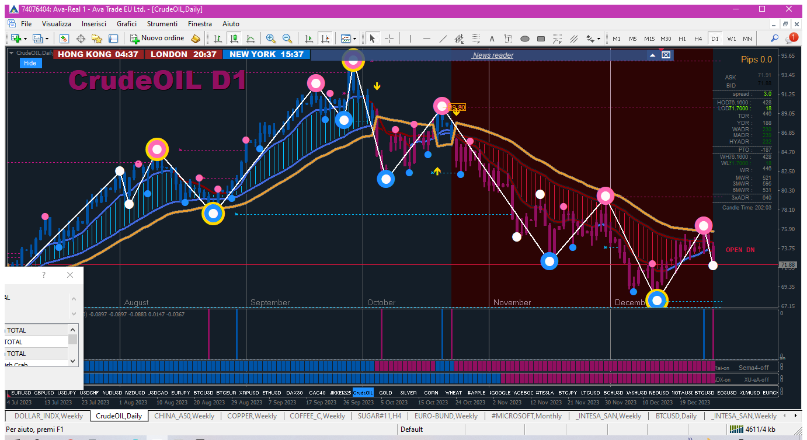807x440 pixels.
Task: Select the ellipse drawing tool
Action: [x=524, y=39]
